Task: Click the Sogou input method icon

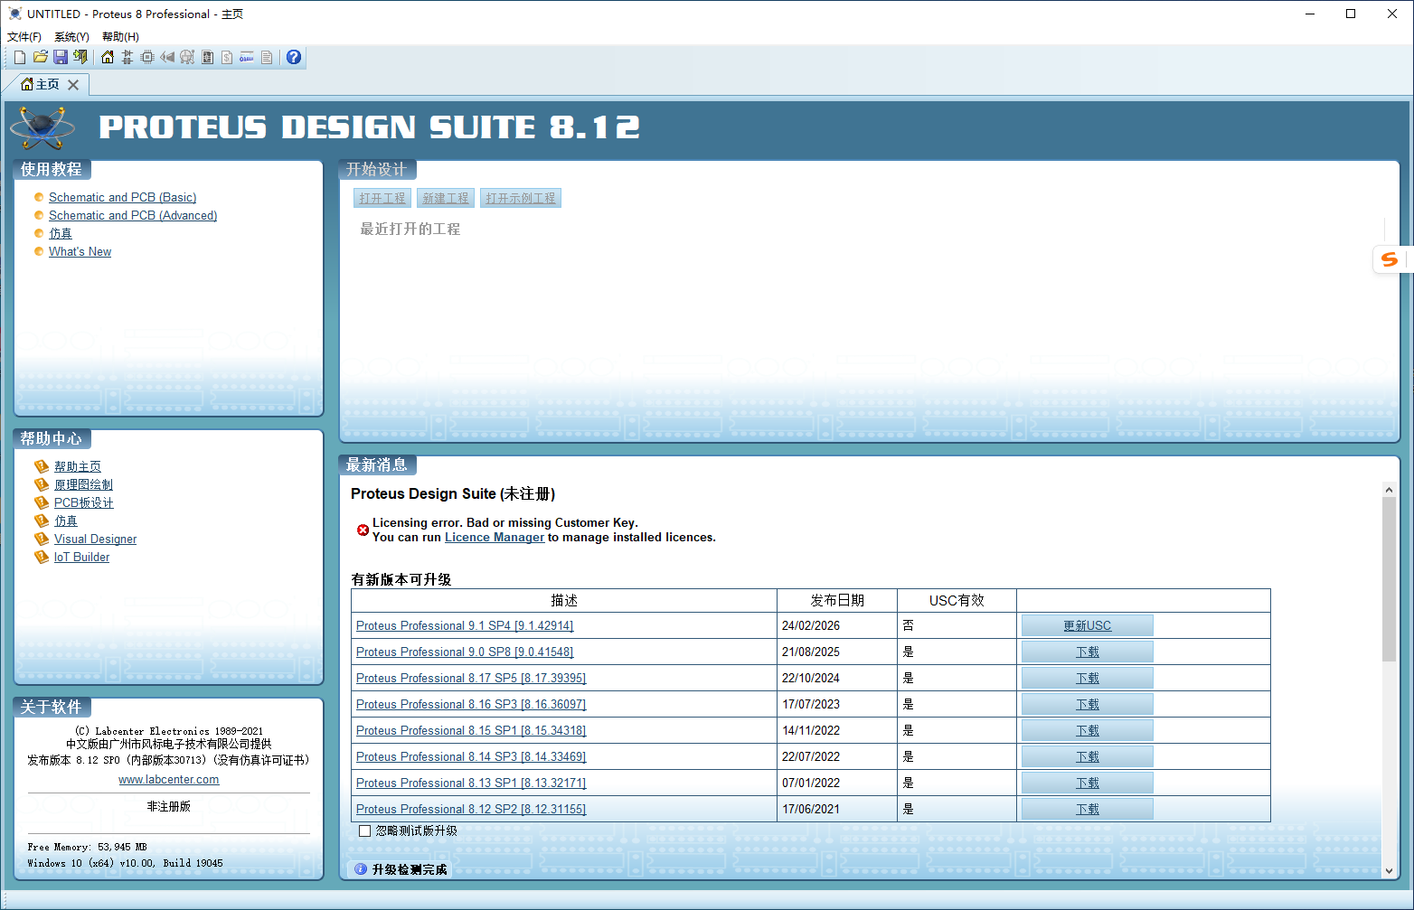Action: pyautogui.click(x=1390, y=259)
